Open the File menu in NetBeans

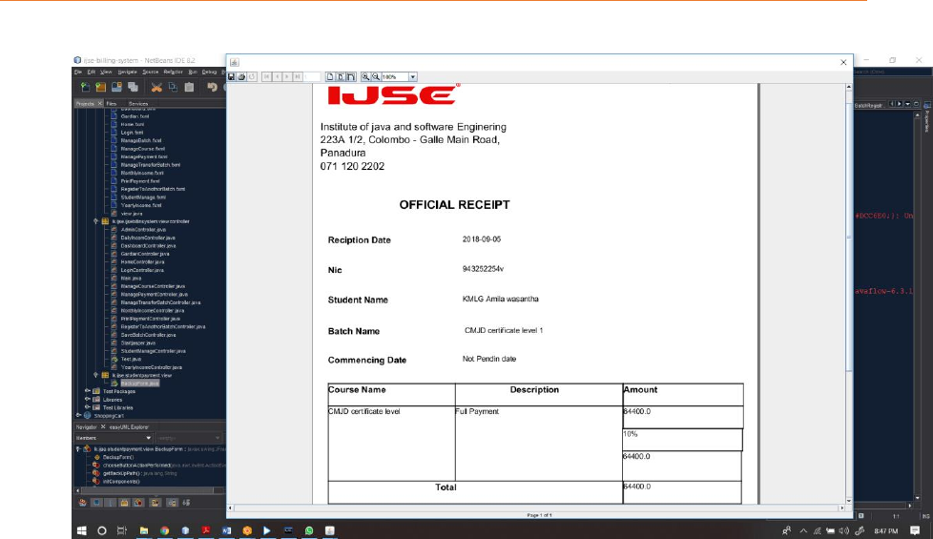(x=78, y=72)
